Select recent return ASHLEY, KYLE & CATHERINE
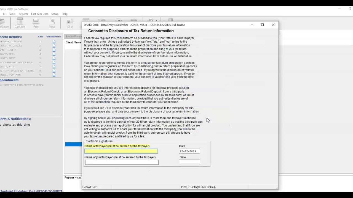The width and height of the screenshot is (353, 198). click(x=17, y=71)
